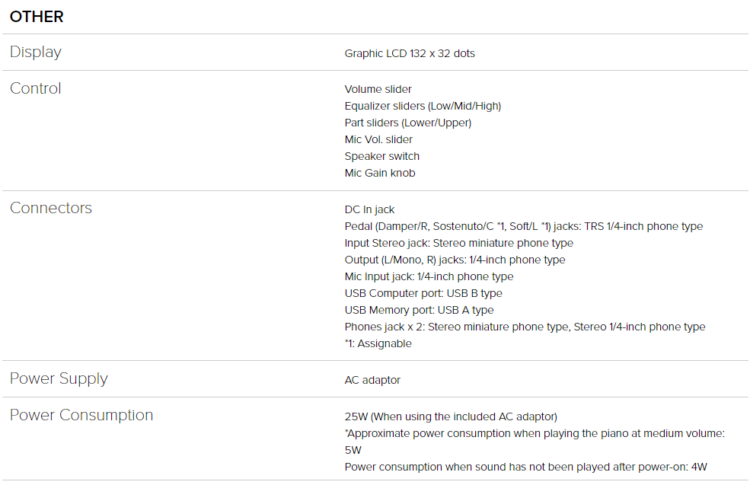Click the USB Computer port line

(423, 293)
